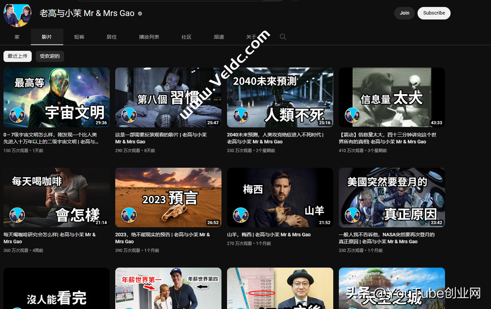Image resolution: width=491 pixels, height=309 pixels.
Task: Click the 第八個習慣 video thumbnail
Action: pos(168,97)
